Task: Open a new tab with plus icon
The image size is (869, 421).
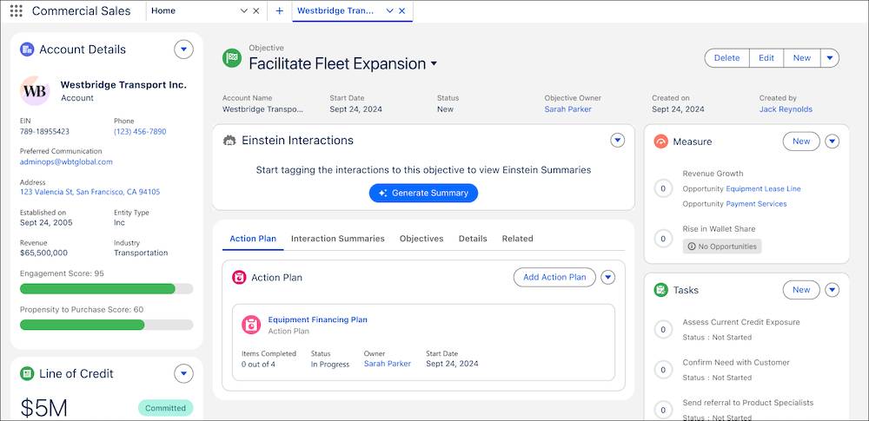Action: (279, 11)
